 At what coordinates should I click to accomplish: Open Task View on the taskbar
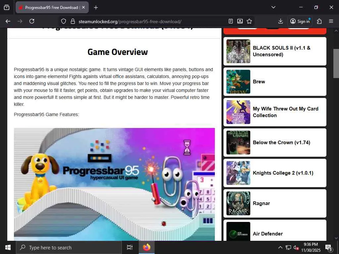(x=129, y=247)
